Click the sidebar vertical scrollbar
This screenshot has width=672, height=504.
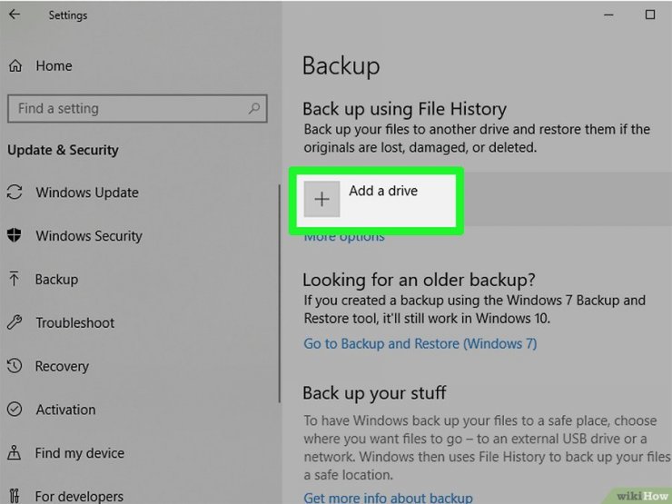point(280,293)
